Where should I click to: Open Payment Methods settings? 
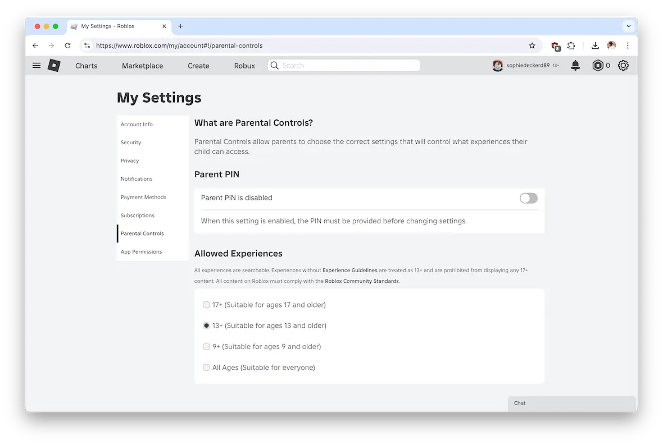pyautogui.click(x=153, y=197)
